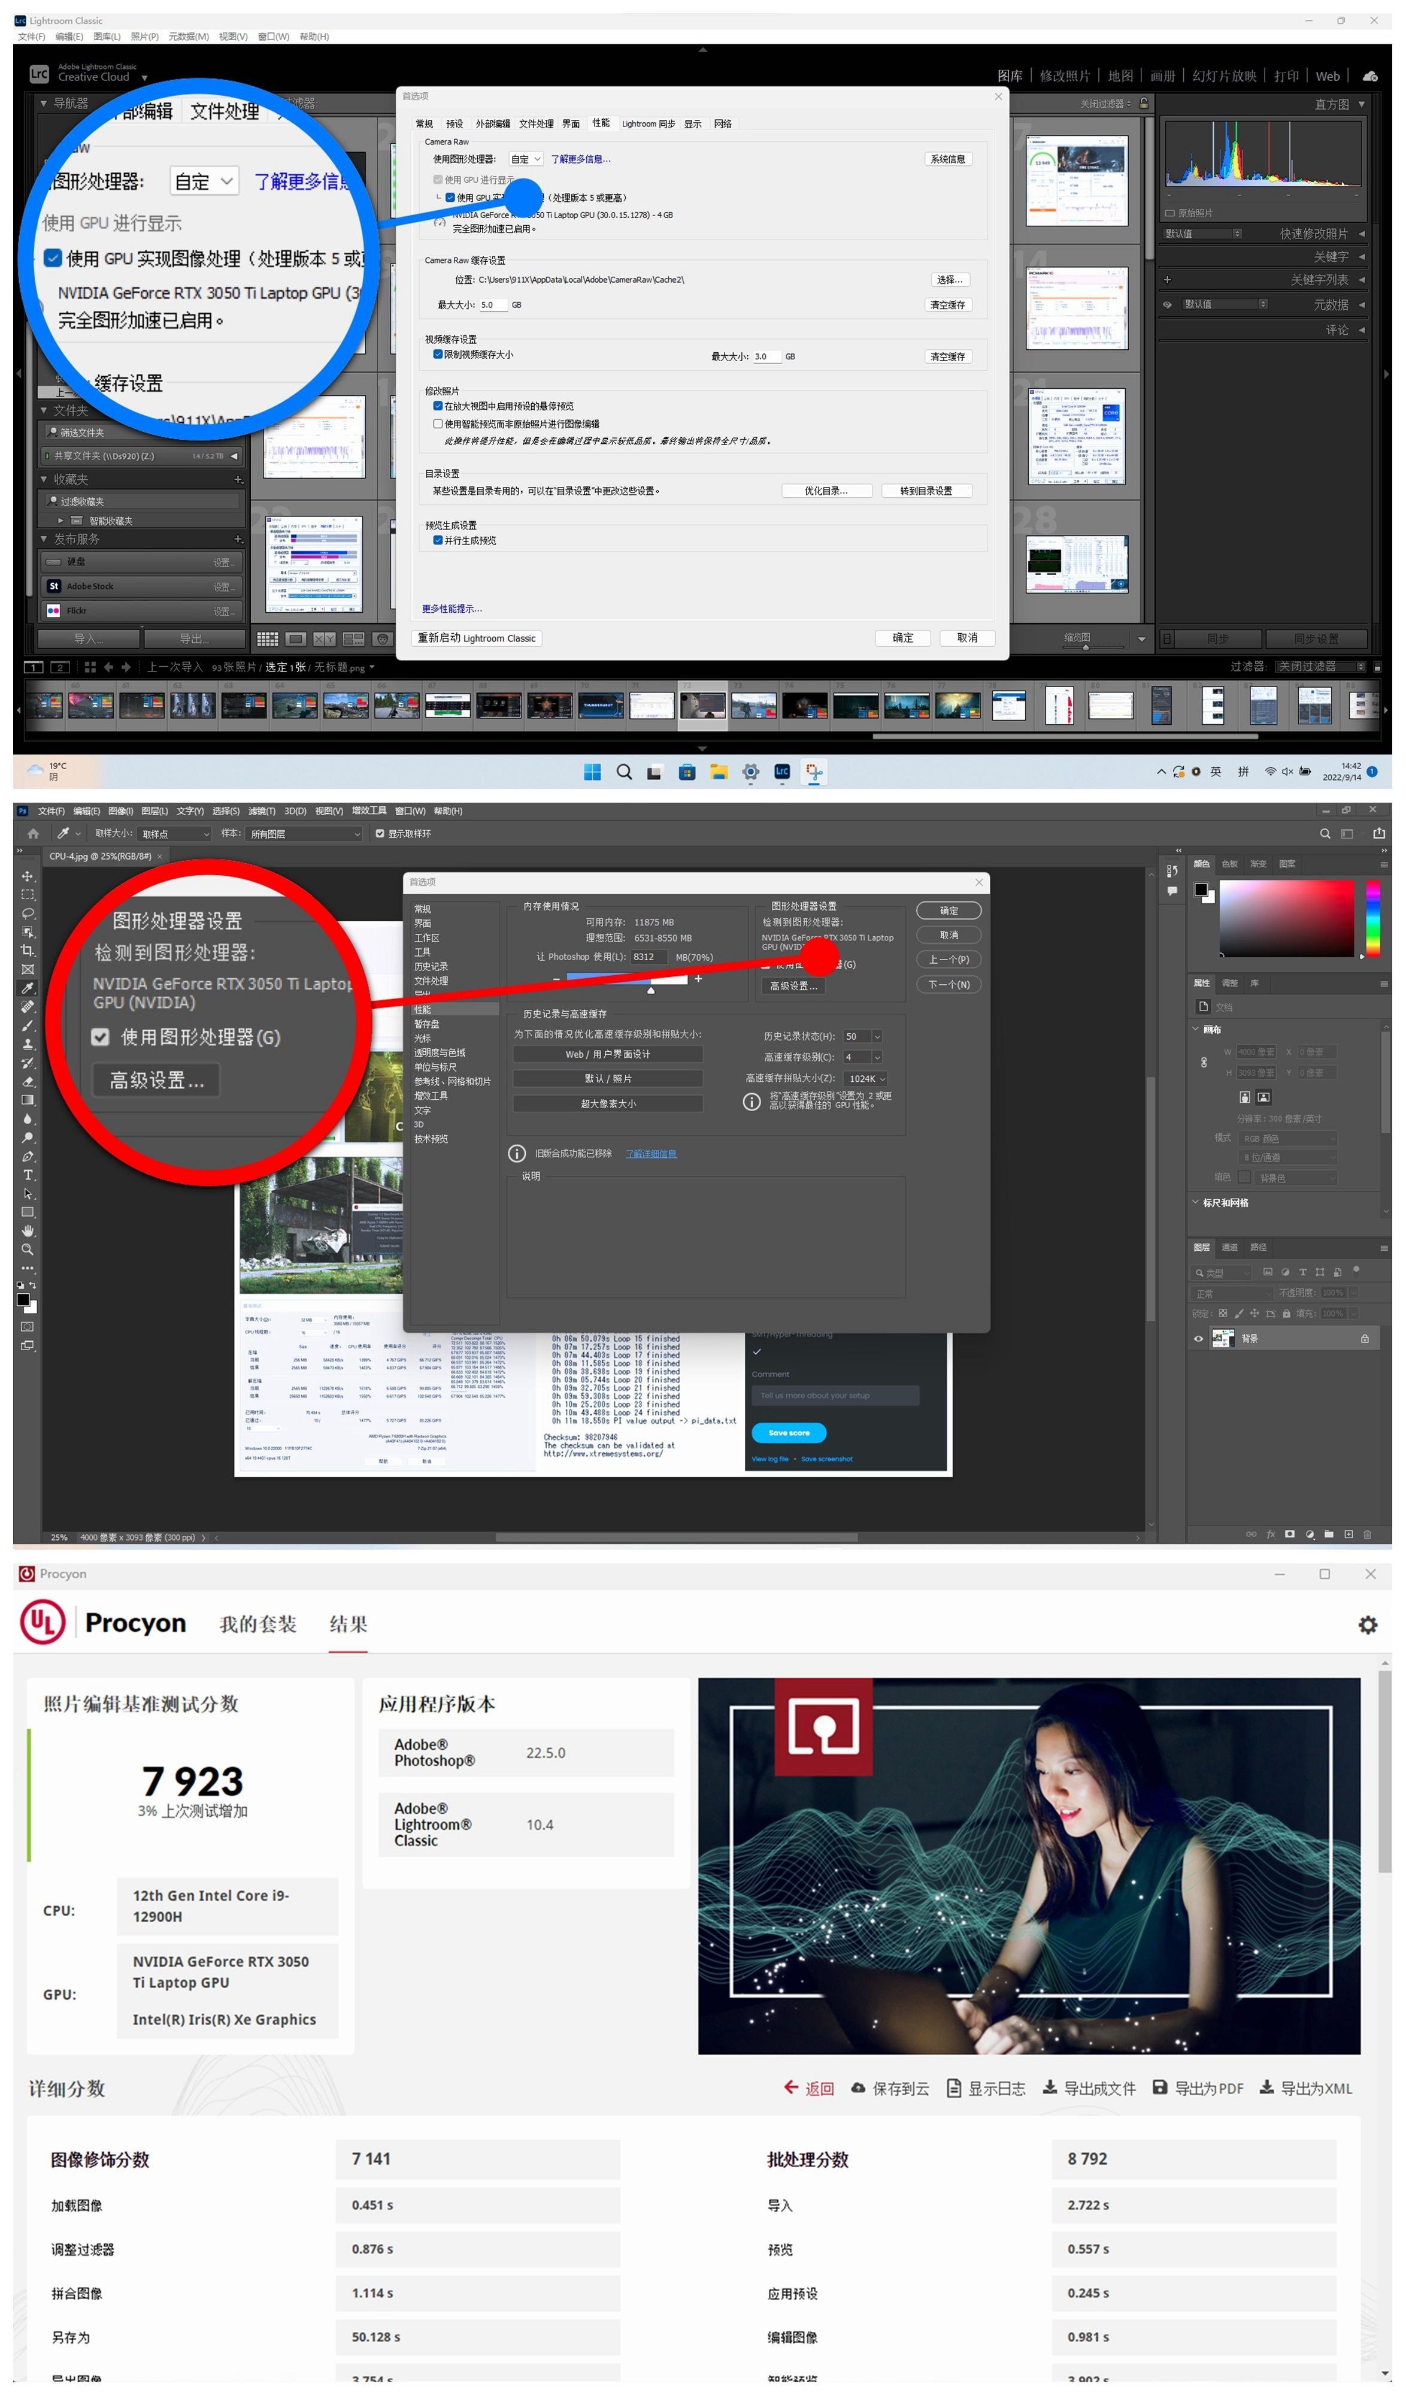
Task: Choose the Eraser tool in Photoshop
Action: [x=28, y=1081]
